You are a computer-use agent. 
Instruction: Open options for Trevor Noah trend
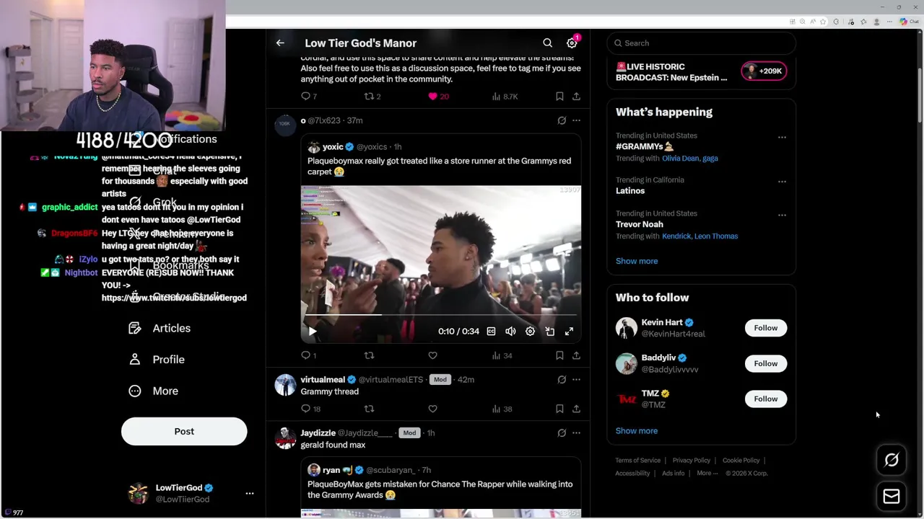pyautogui.click(x=782, y=215)
